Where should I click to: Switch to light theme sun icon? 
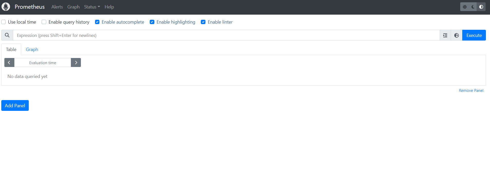click(x=465, y=7)
